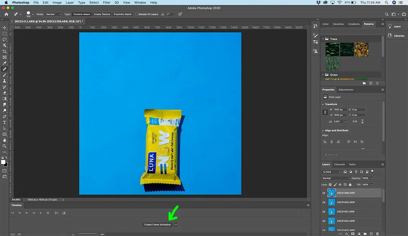
Task: Click the Lock All padlock icon
Action: click(350, 185)
